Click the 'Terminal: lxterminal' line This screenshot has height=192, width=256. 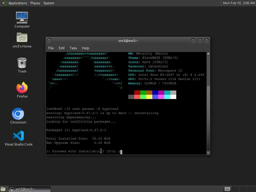pos(148,66)
